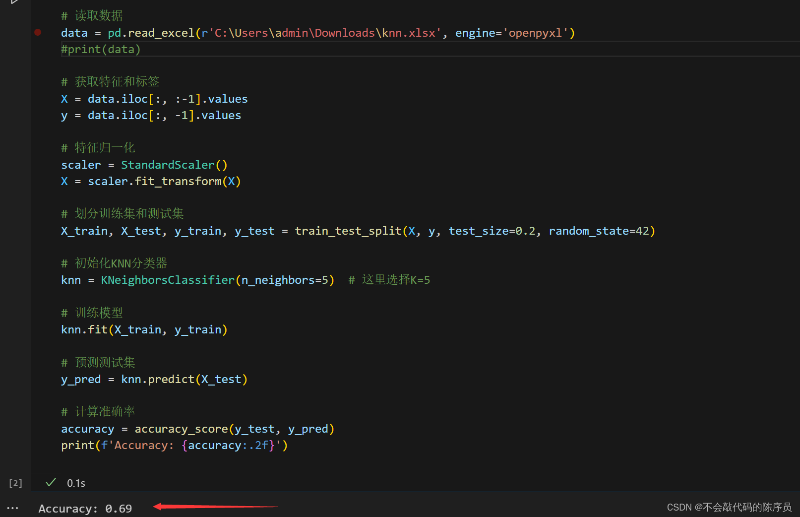Click 'train_test_split' function call
Image resolution: width=800 pixels, height=517 pixels.
348,231
